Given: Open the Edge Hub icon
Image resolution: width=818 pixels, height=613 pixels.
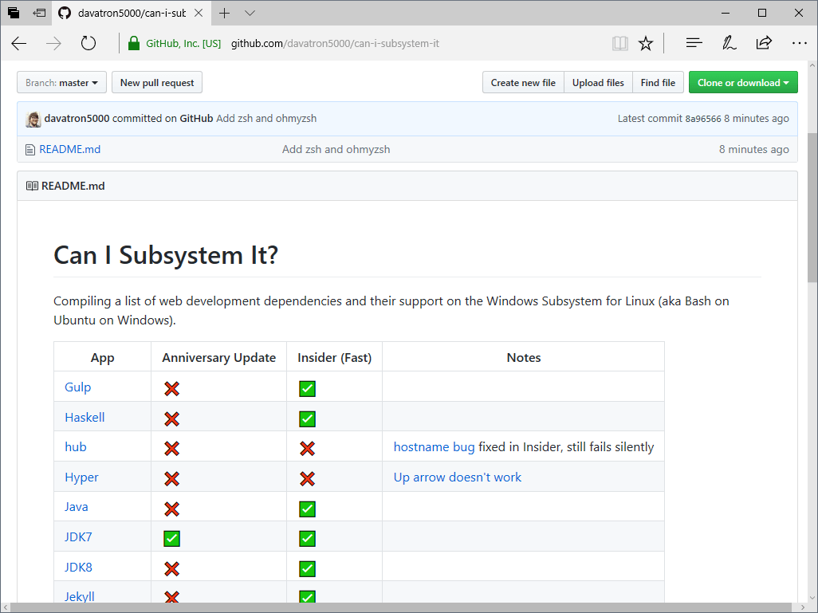Looking at the screenshot, I should point(694,43).
